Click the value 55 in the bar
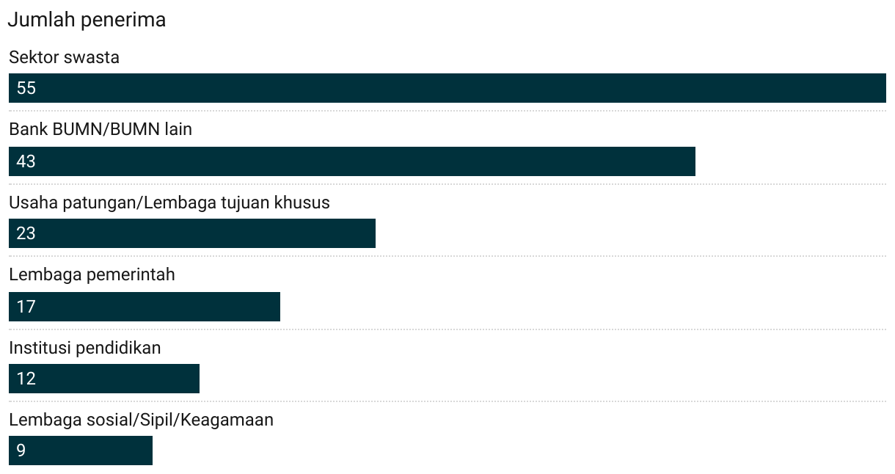 (26, 88)
